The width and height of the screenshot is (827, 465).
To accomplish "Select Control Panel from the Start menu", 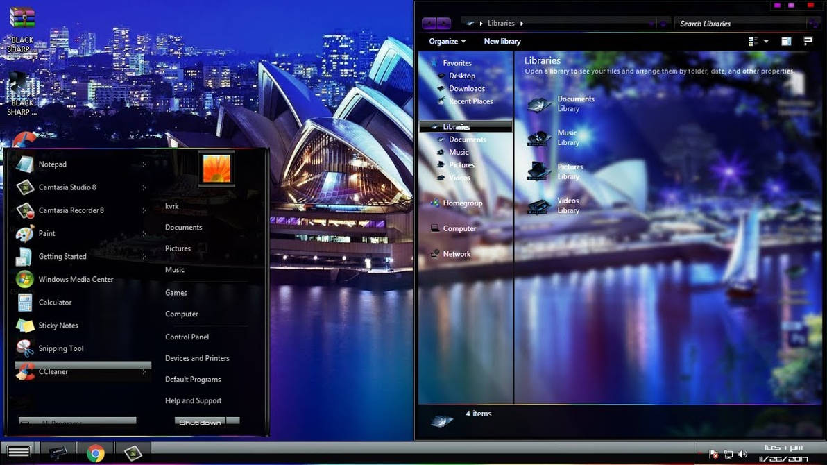I will (x=189, y=337).
